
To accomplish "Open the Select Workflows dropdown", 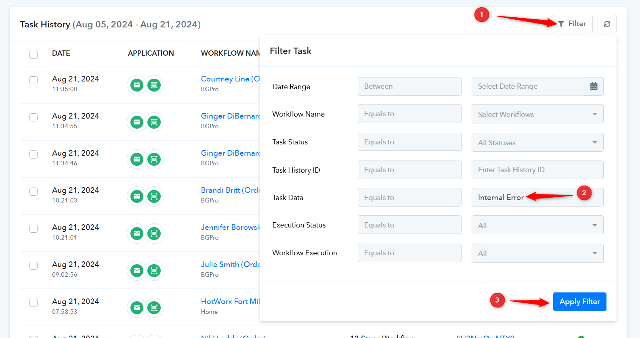I will [x=537, y=114].
